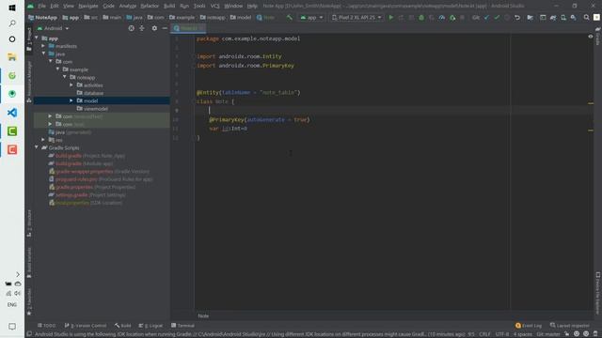Screen dimensions: 602x338
Task: Expand the activities package
Action: click(71, 85)
